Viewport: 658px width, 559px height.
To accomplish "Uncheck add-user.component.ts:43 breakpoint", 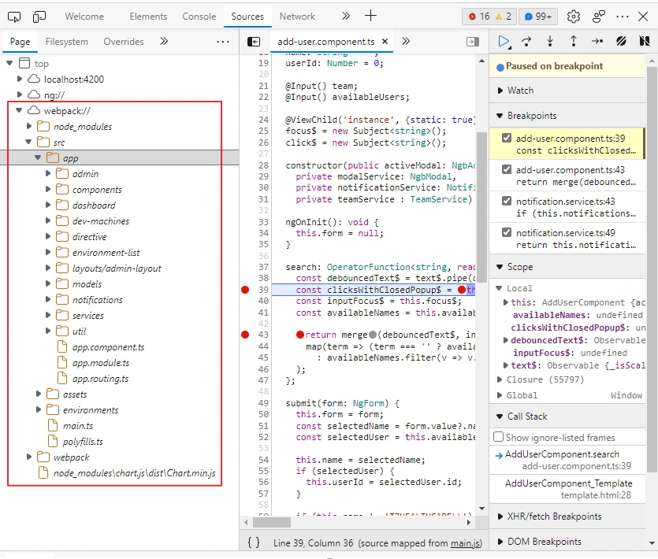I will [507, 169].
